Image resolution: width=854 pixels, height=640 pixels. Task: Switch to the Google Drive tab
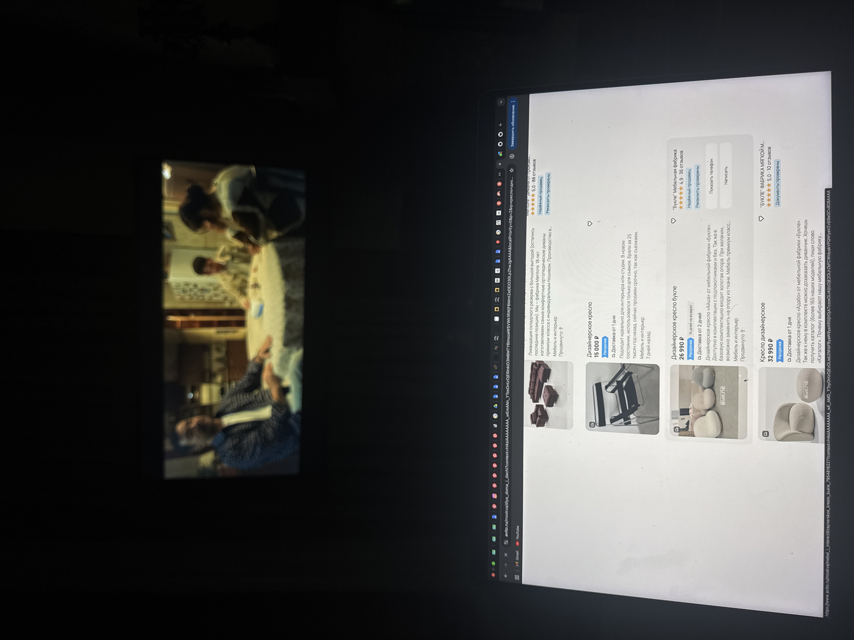[x=495, y=406]
